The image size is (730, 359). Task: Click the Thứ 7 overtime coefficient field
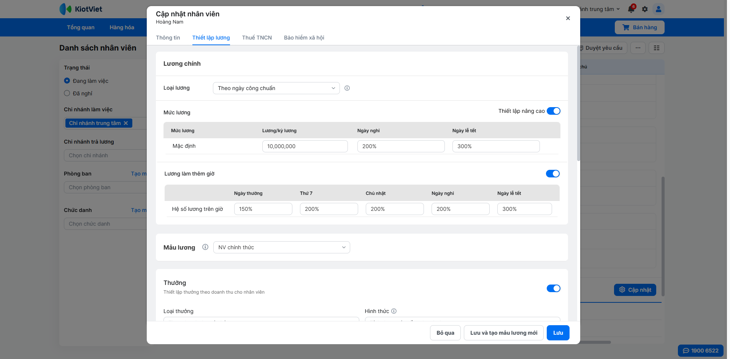[x=329, y=209]
